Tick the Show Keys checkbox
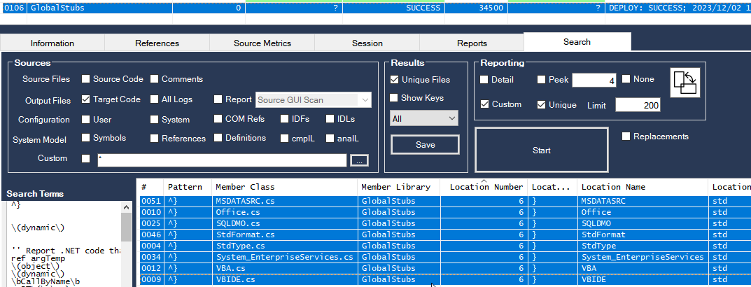751x287 pixels. click(x=395, y=98)
